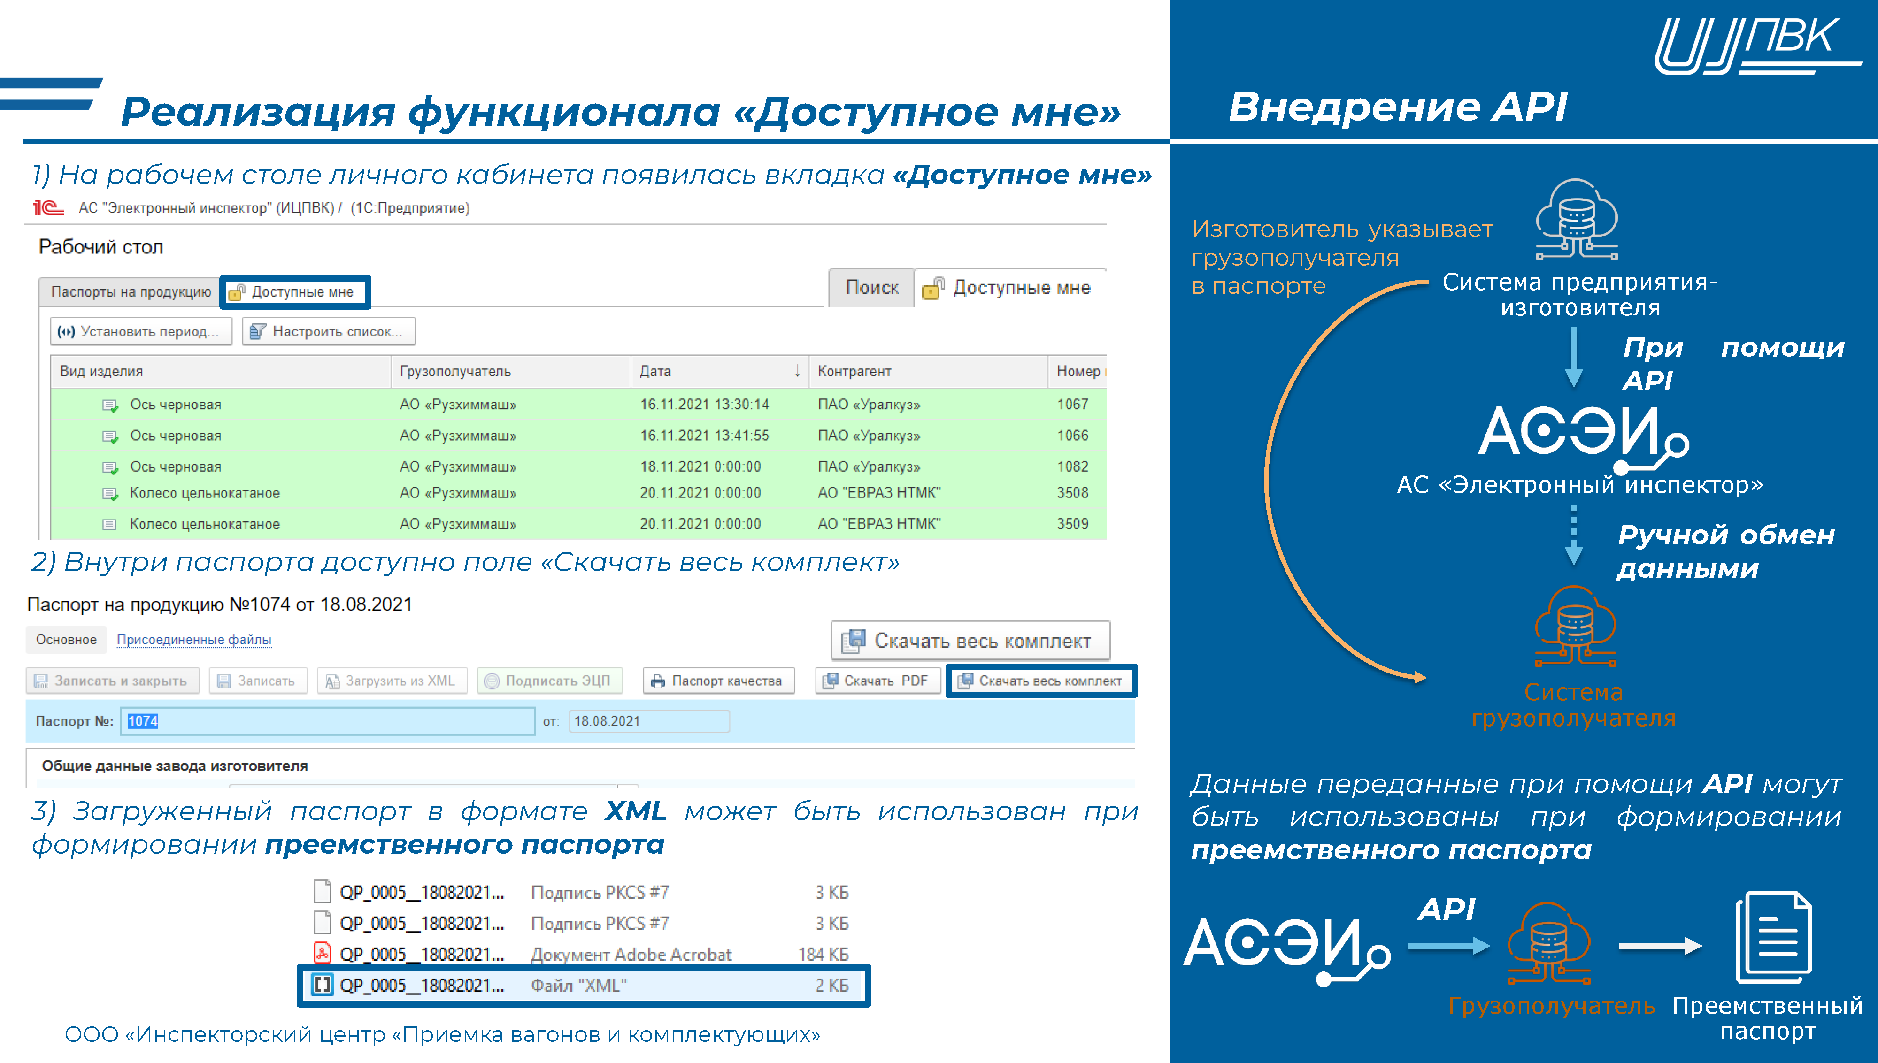Select the row with number 1067

pyautogui.click(x=579, y=405)
